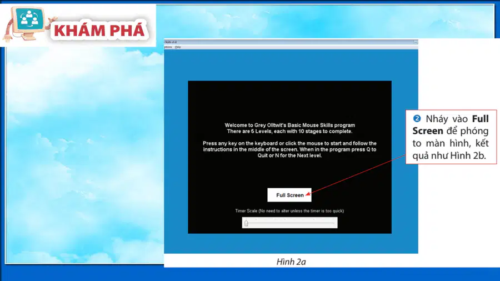Click the middle of the Timer Scale track

click(x=289, y=223)
